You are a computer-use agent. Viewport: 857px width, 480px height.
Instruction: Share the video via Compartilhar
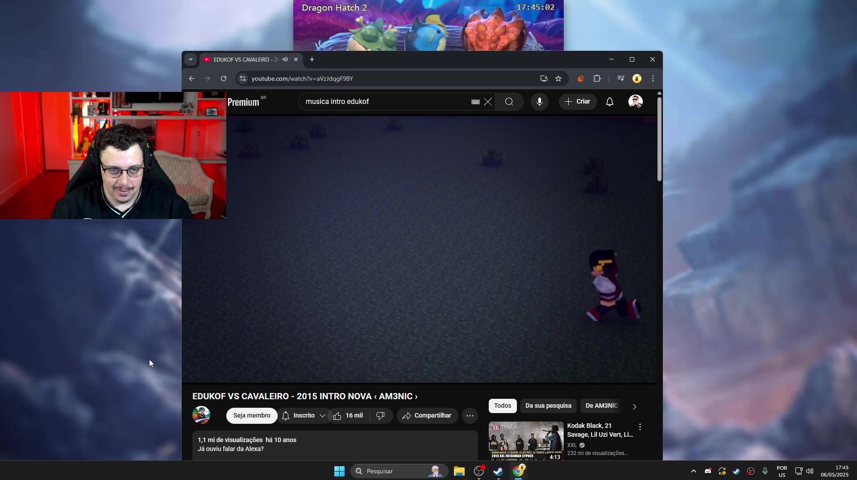tap(427, 416)
